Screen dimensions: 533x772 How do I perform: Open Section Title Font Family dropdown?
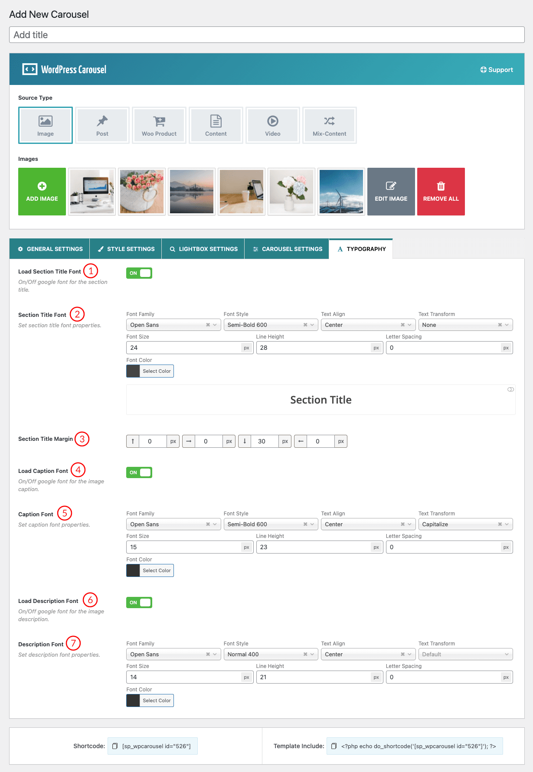[173, 325]
